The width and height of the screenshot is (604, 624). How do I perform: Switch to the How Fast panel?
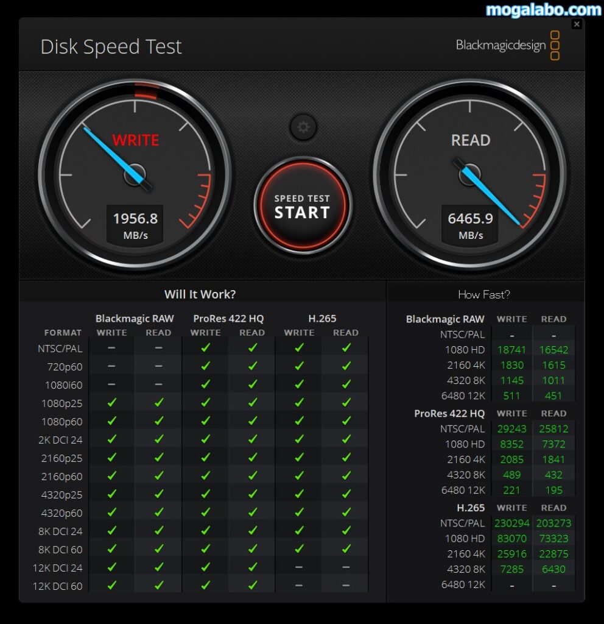pyautogui.click(x=484, y=294)
